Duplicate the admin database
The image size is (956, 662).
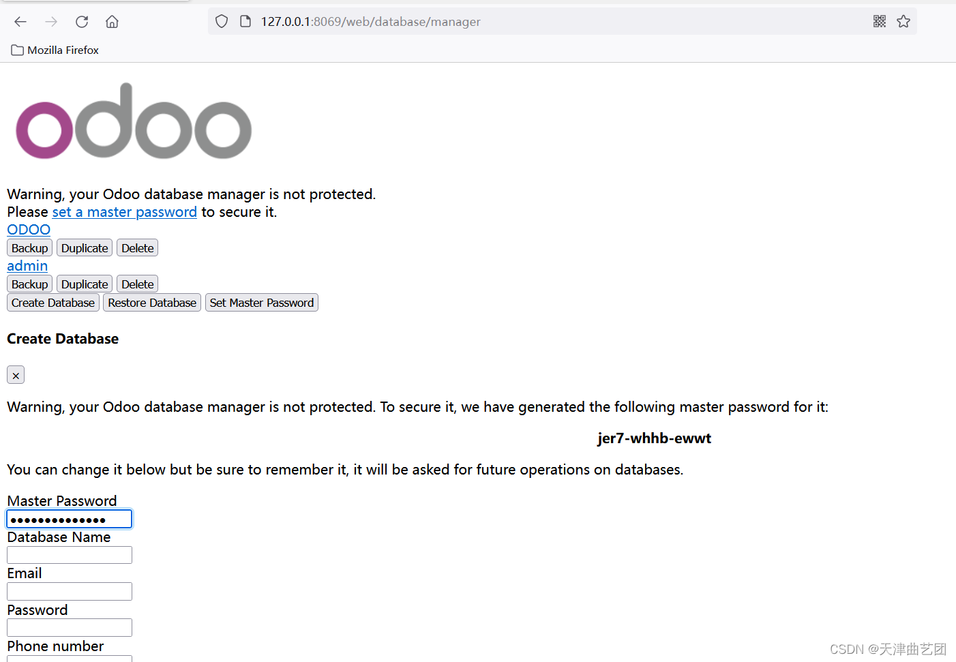(84, 284)
